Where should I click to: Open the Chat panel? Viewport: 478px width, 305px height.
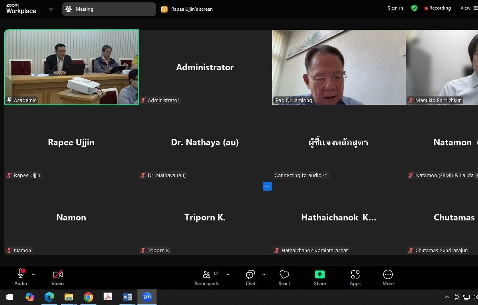pyautogui.click(x=250, y=278)
